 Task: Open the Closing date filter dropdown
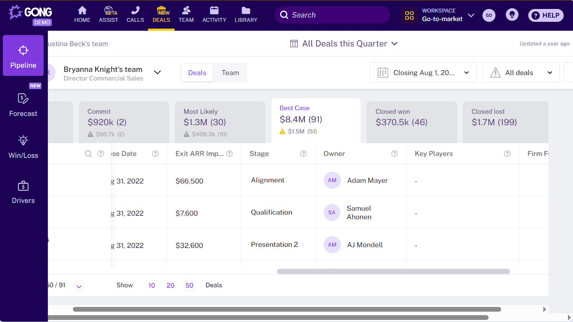[423, 73]
